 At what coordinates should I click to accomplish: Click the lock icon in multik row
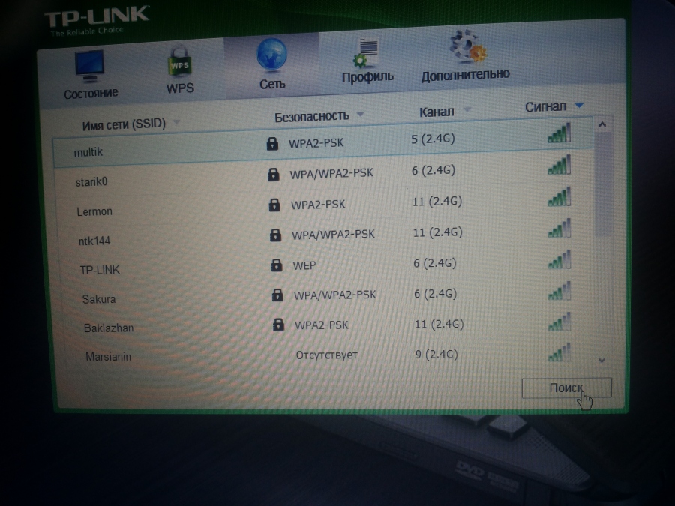(272, 143)
